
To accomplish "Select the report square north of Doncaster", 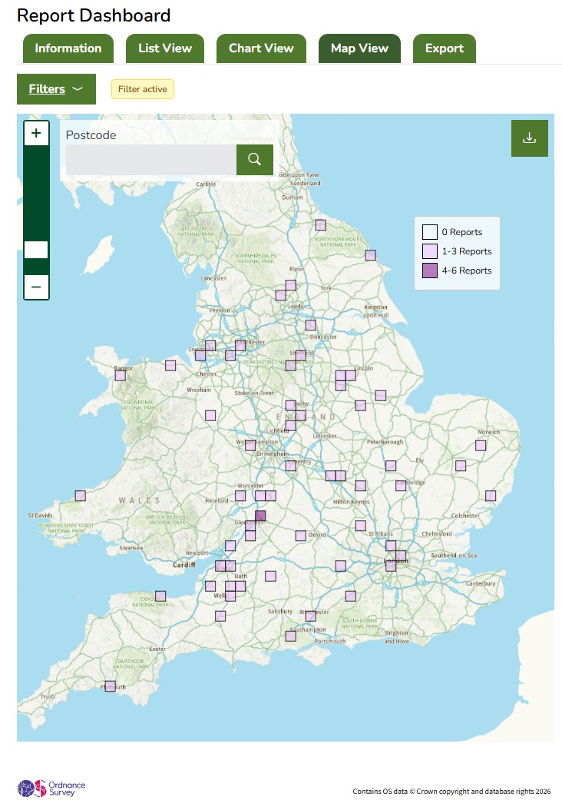I will (x=310, y=325).
